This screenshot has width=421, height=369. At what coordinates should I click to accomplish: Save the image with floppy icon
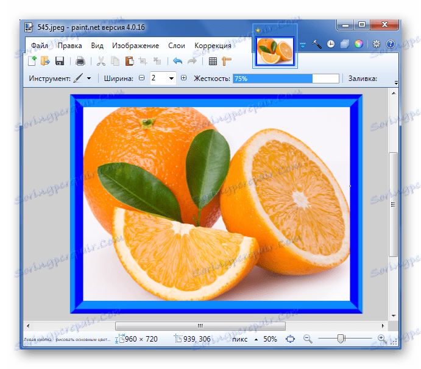coord(60,61)
